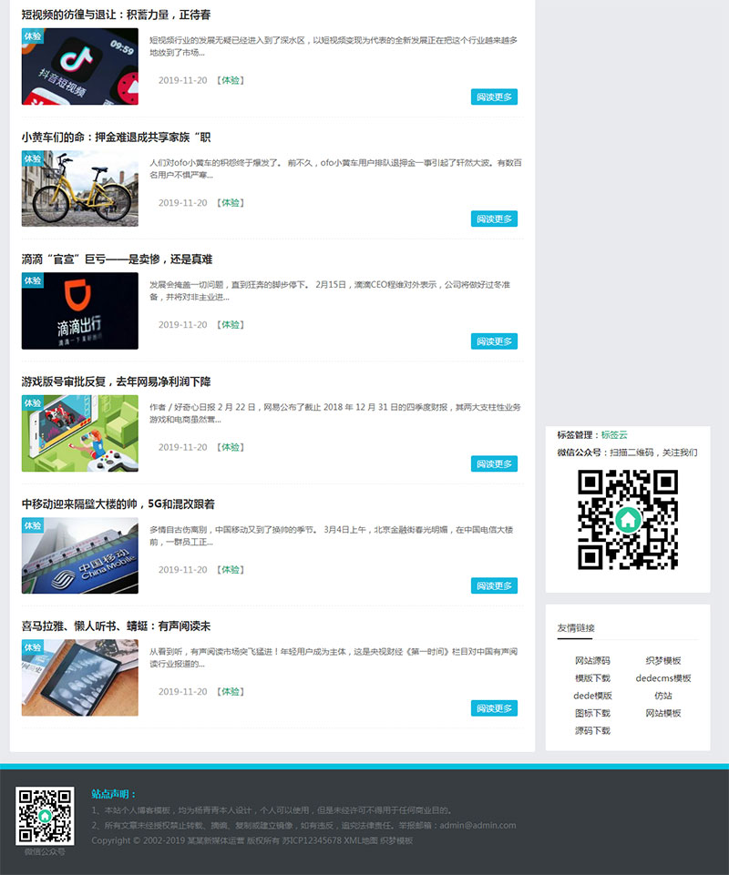Click the 体验 badge on 滴滴出行 thumbnail

click(x=33, y=280)
